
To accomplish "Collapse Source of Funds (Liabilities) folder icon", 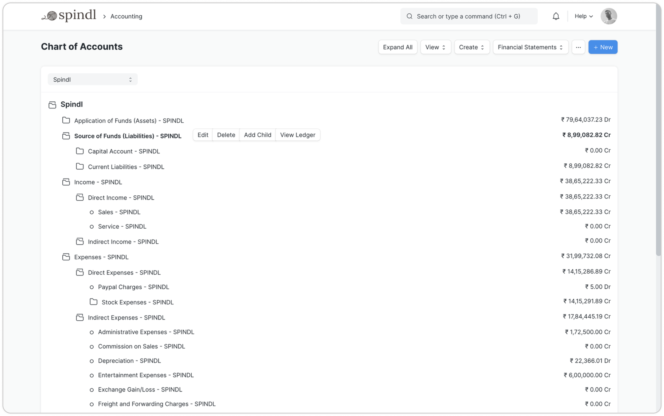I will point(66,136).
